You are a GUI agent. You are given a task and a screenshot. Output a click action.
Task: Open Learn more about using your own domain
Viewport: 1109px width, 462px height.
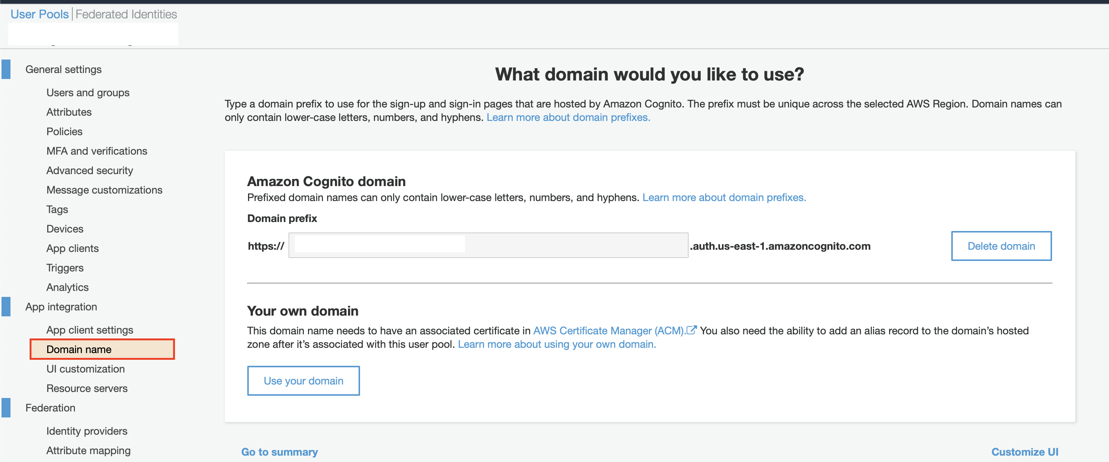pyautogui.click(x=557, y=344)
